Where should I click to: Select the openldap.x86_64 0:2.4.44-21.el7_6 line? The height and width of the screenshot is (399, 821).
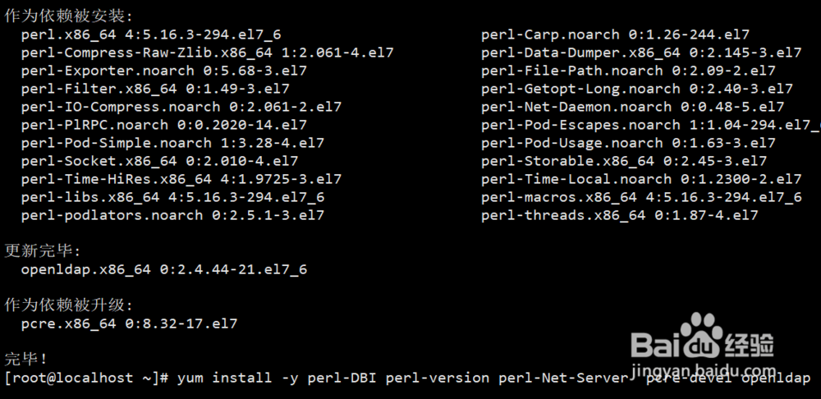point(164,269)
